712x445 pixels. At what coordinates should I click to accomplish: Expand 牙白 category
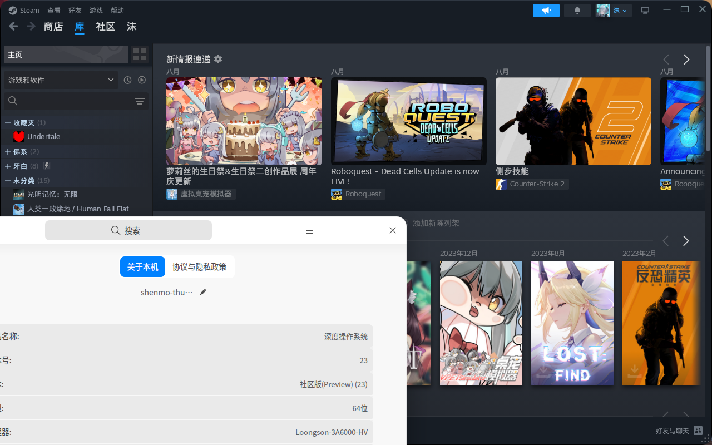pos(8,166)
